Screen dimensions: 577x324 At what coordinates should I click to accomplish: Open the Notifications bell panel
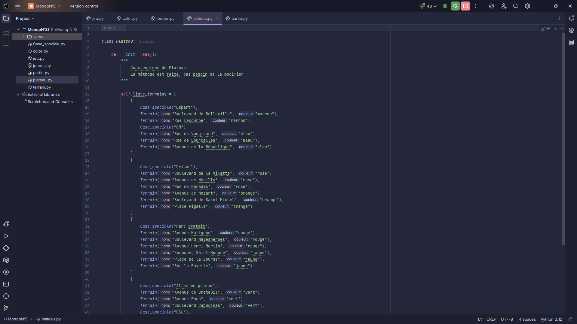[571, 18]
